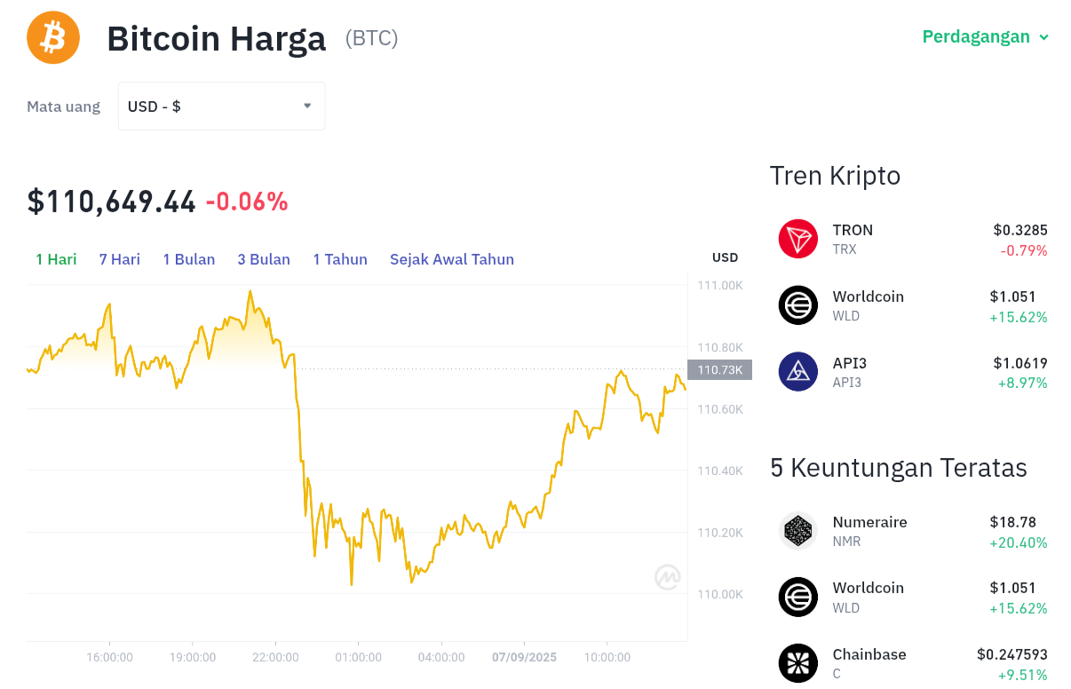
Task: Open the Numeraire coin icon
Action: pos(798,531)
